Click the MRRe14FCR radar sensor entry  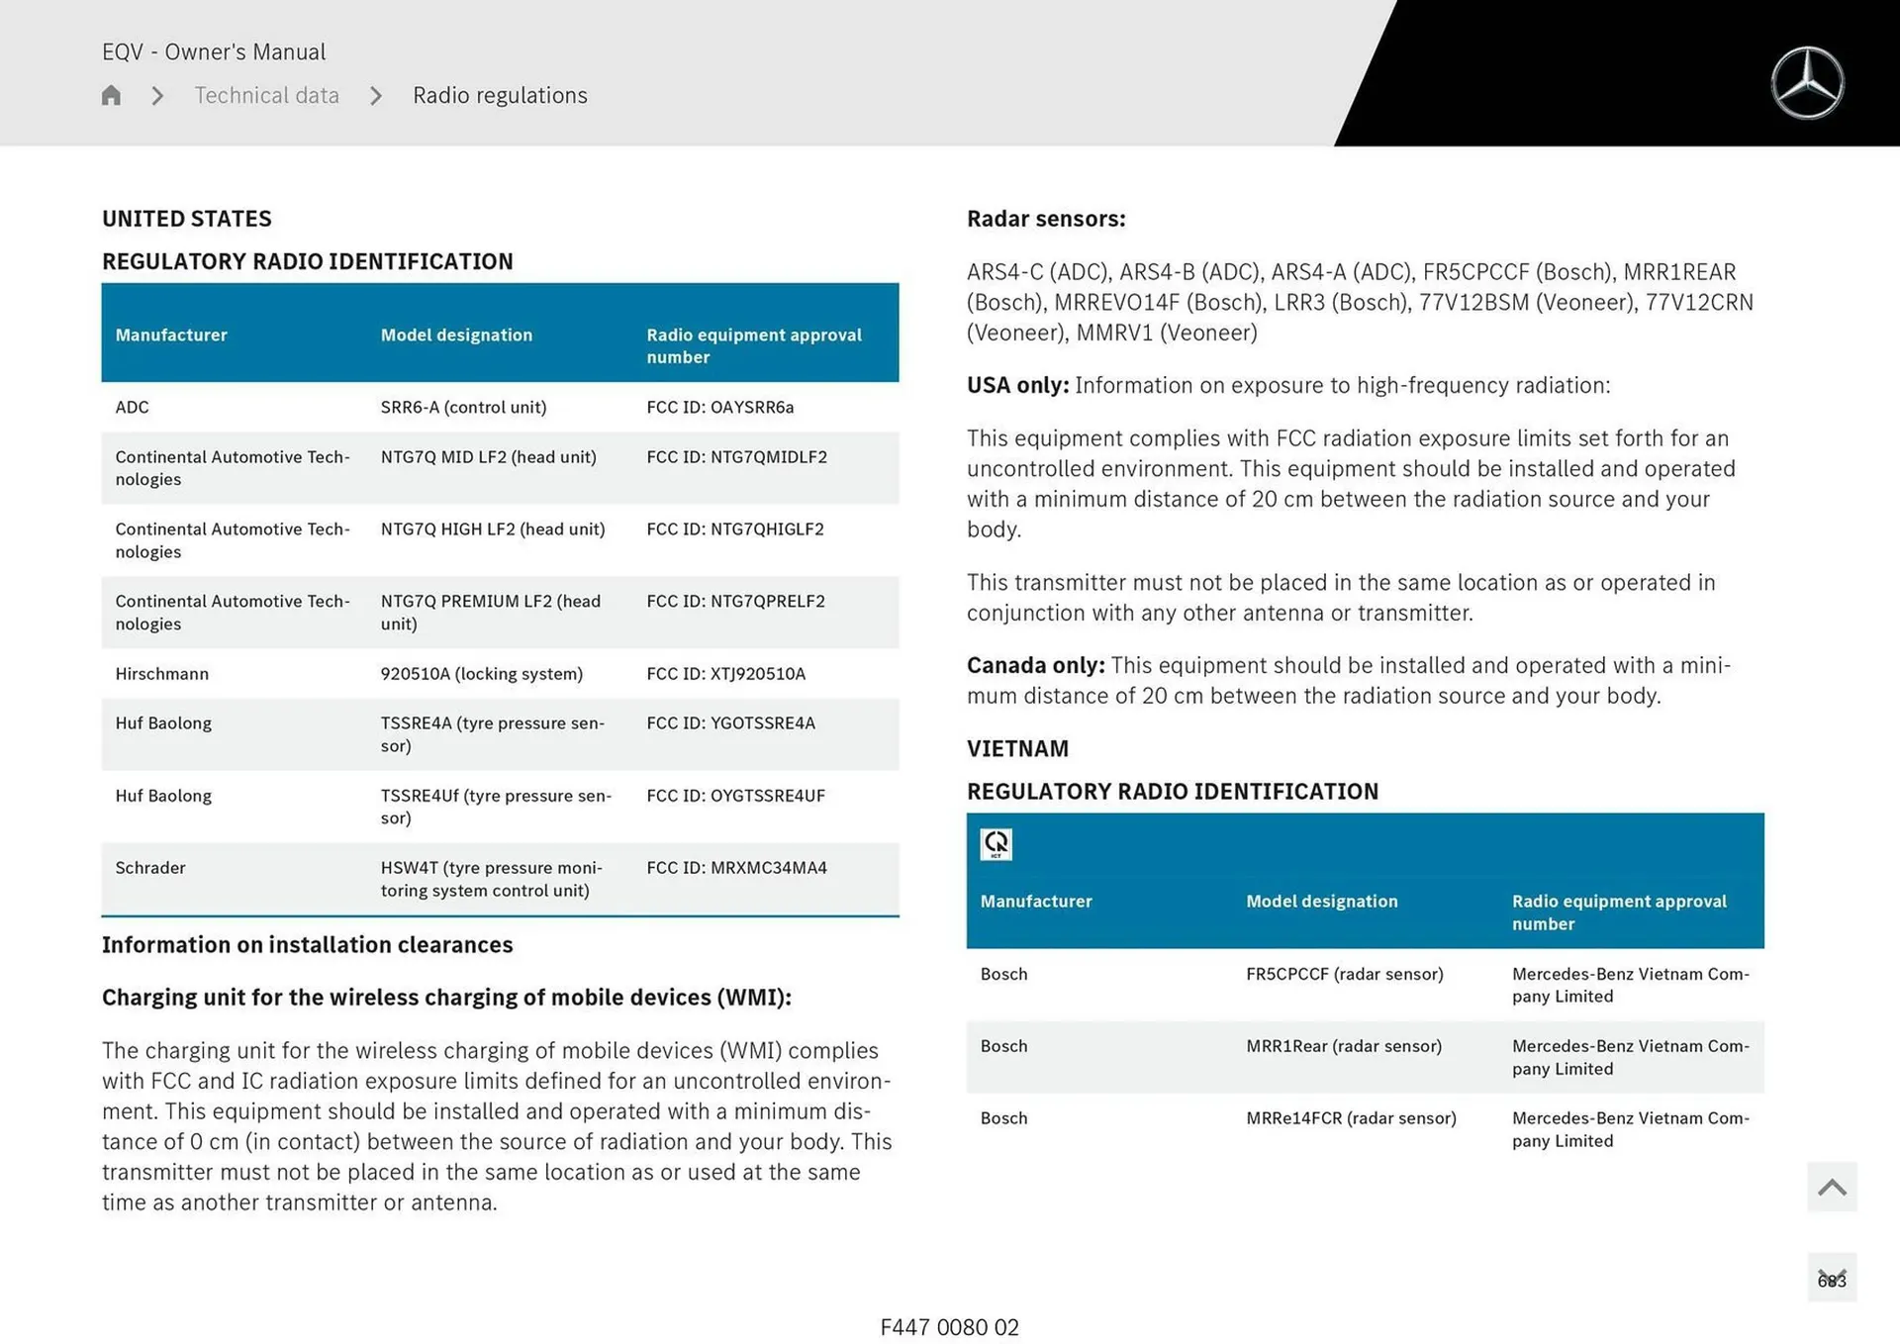pyautogui.click(x=1351, y=1118)
